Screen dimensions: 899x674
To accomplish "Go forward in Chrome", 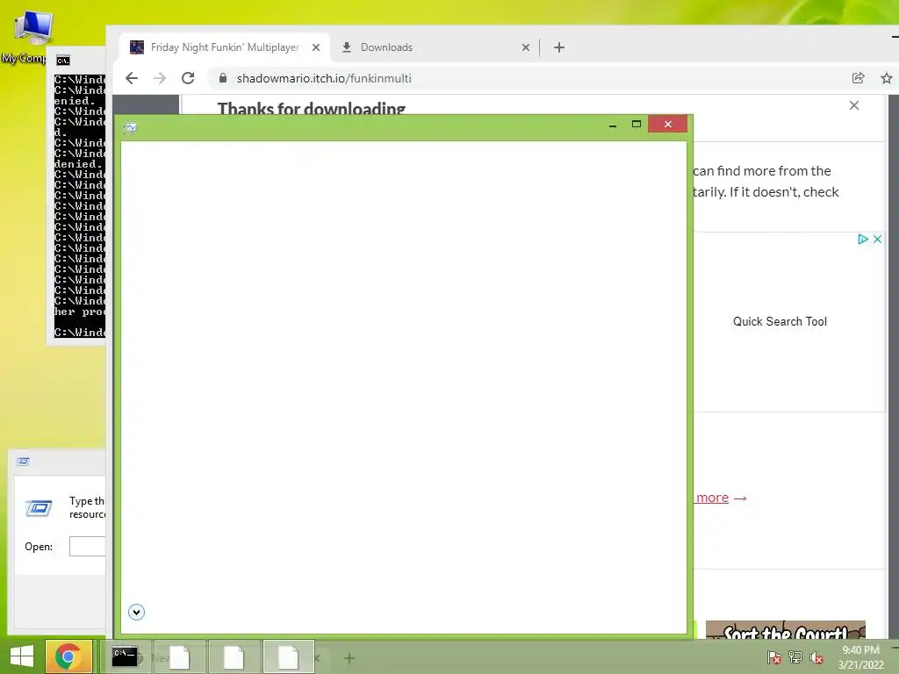I will tap(160, 78).
